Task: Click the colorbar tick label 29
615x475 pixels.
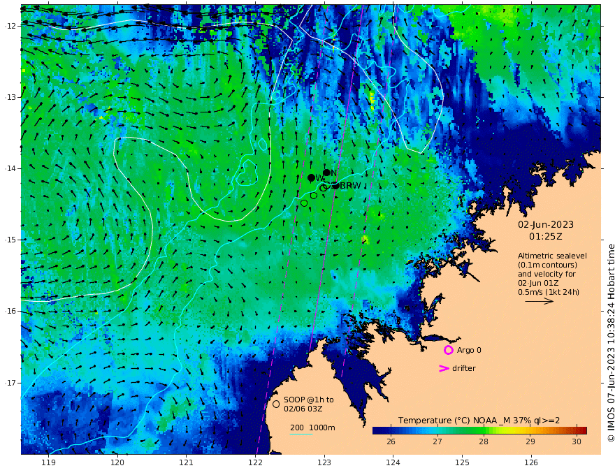Action: [530, 441]
